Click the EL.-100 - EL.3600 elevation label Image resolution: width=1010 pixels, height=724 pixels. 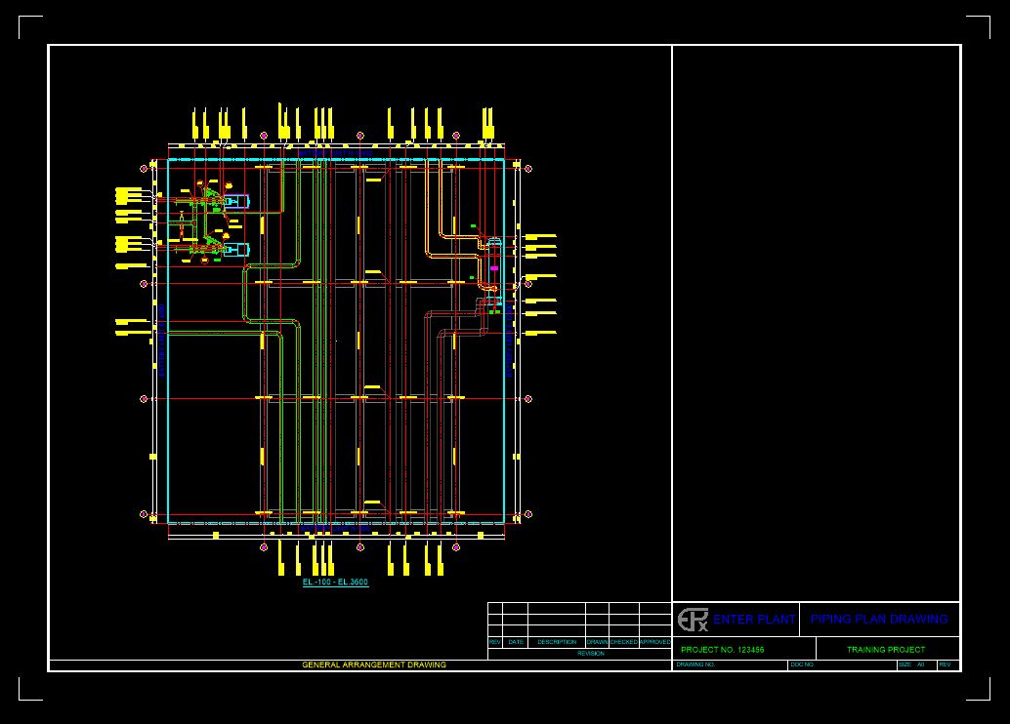(335, 583)
